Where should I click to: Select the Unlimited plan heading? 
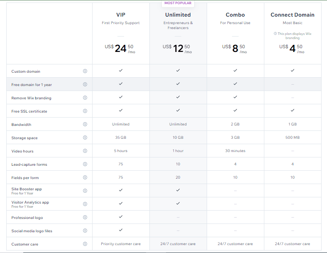[178, 15]
